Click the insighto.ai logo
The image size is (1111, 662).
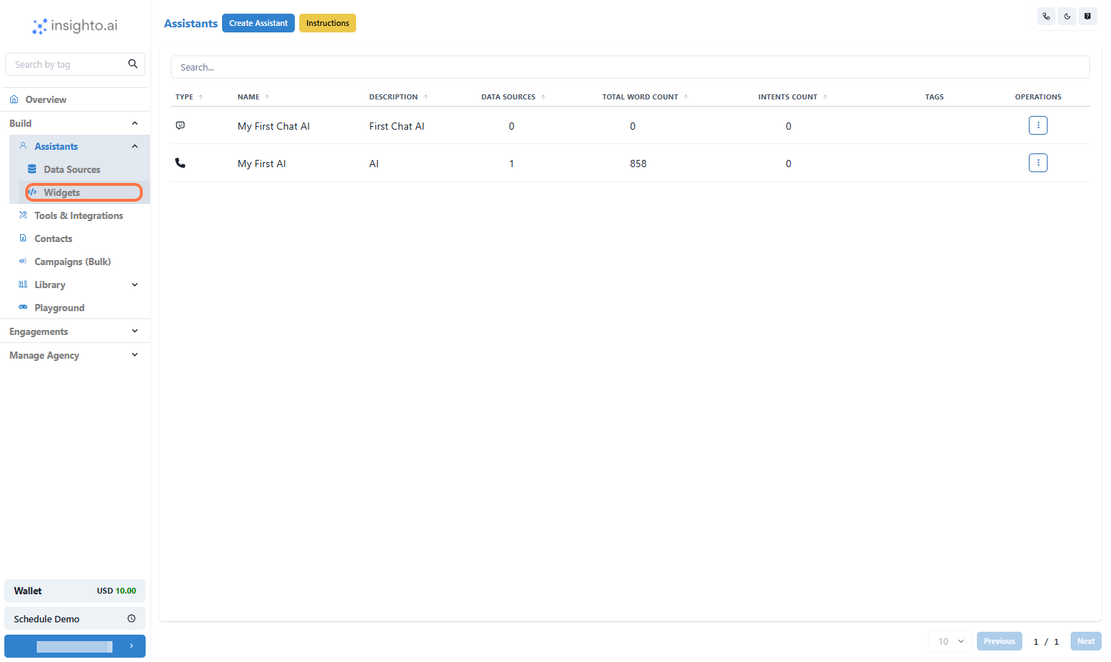tap(75, 26)
